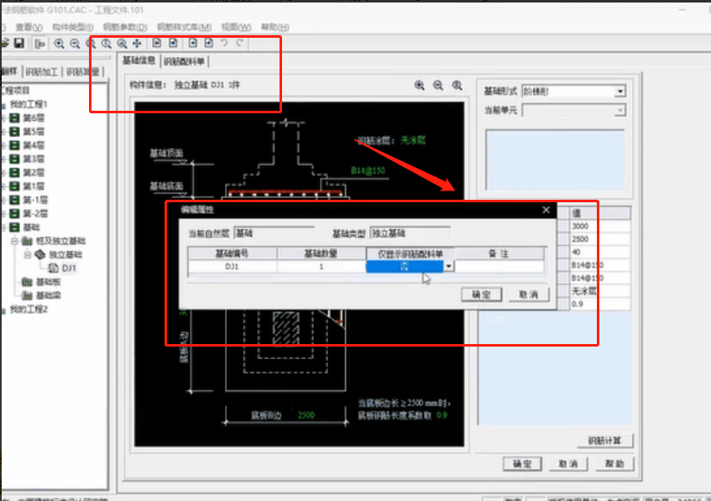Click the folder icon beside 基础梁
Viewport: 711px width, 501px height.
pyautogui.click(x=27, y=295)
